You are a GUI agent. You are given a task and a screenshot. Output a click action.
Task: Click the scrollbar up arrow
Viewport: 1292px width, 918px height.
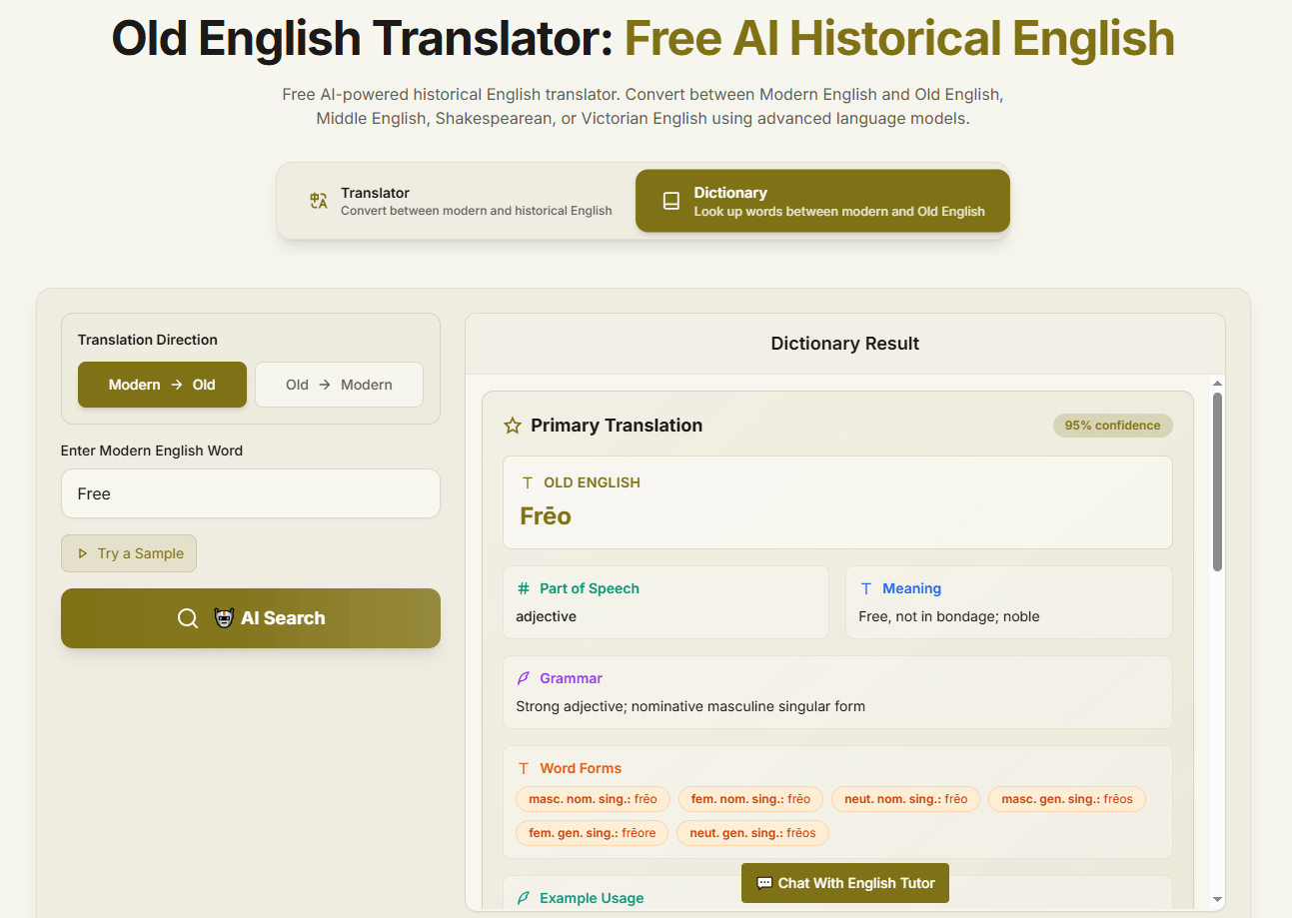tap(1217, 384)
